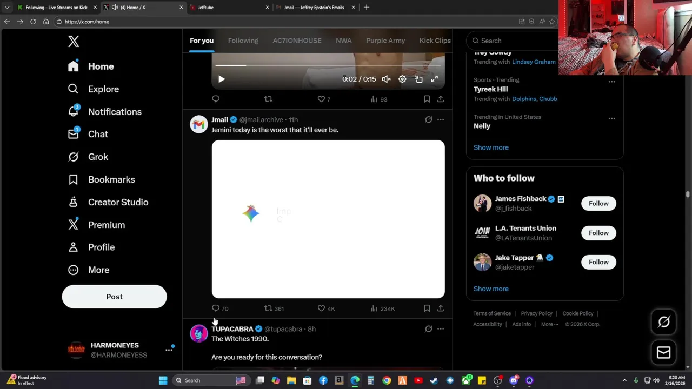Bookmark the top video post
The image size is (692, 389).
427,99
